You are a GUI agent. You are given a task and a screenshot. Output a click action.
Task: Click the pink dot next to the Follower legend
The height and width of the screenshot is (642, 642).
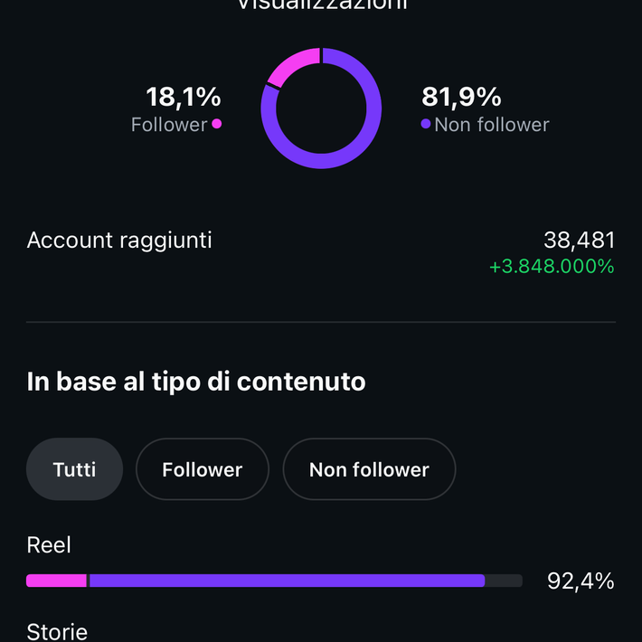coord(217,124)
